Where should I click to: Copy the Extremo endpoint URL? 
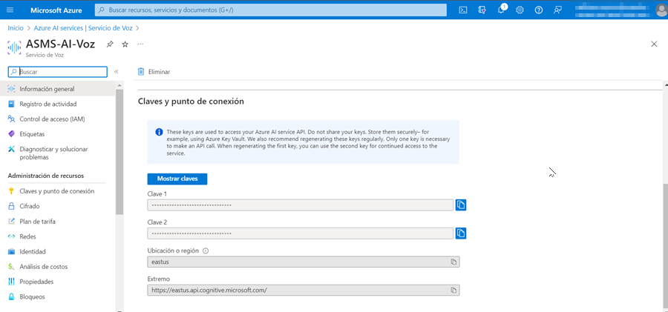[x=453, y=290]
